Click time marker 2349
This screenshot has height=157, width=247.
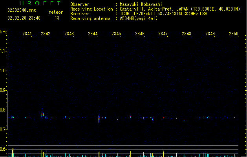(x=210, y=34)
